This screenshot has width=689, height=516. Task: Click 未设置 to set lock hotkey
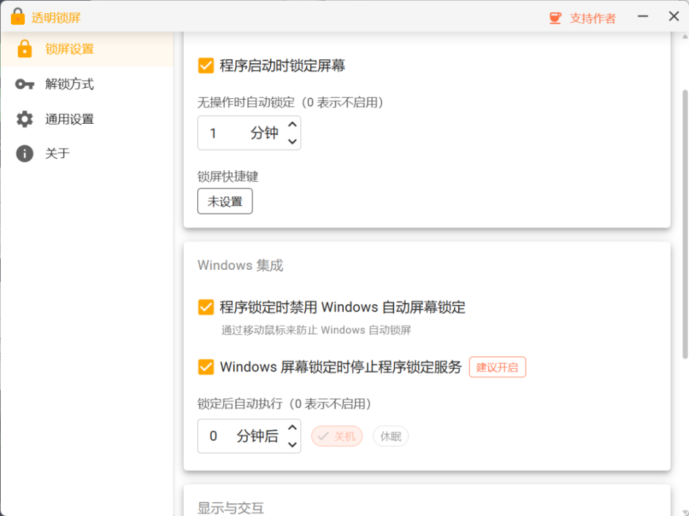[225, 201]
